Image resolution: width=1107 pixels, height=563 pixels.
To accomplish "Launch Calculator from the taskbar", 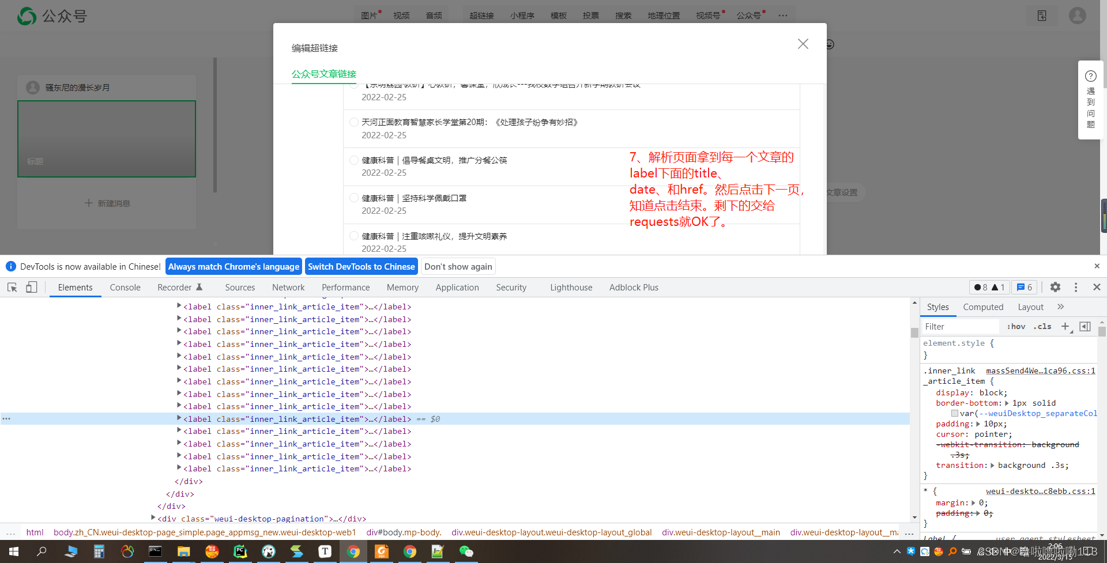I will coord(99,551).
